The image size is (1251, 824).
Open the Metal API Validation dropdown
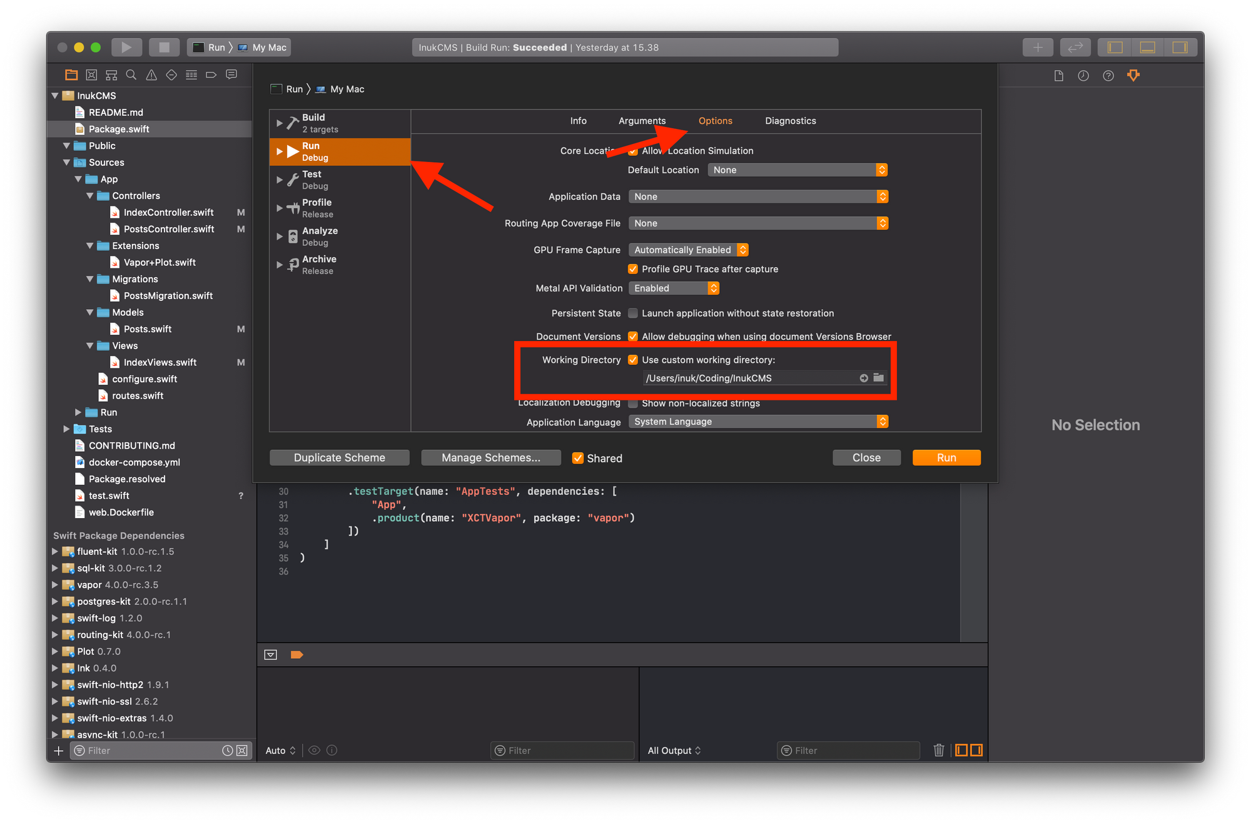674,288
